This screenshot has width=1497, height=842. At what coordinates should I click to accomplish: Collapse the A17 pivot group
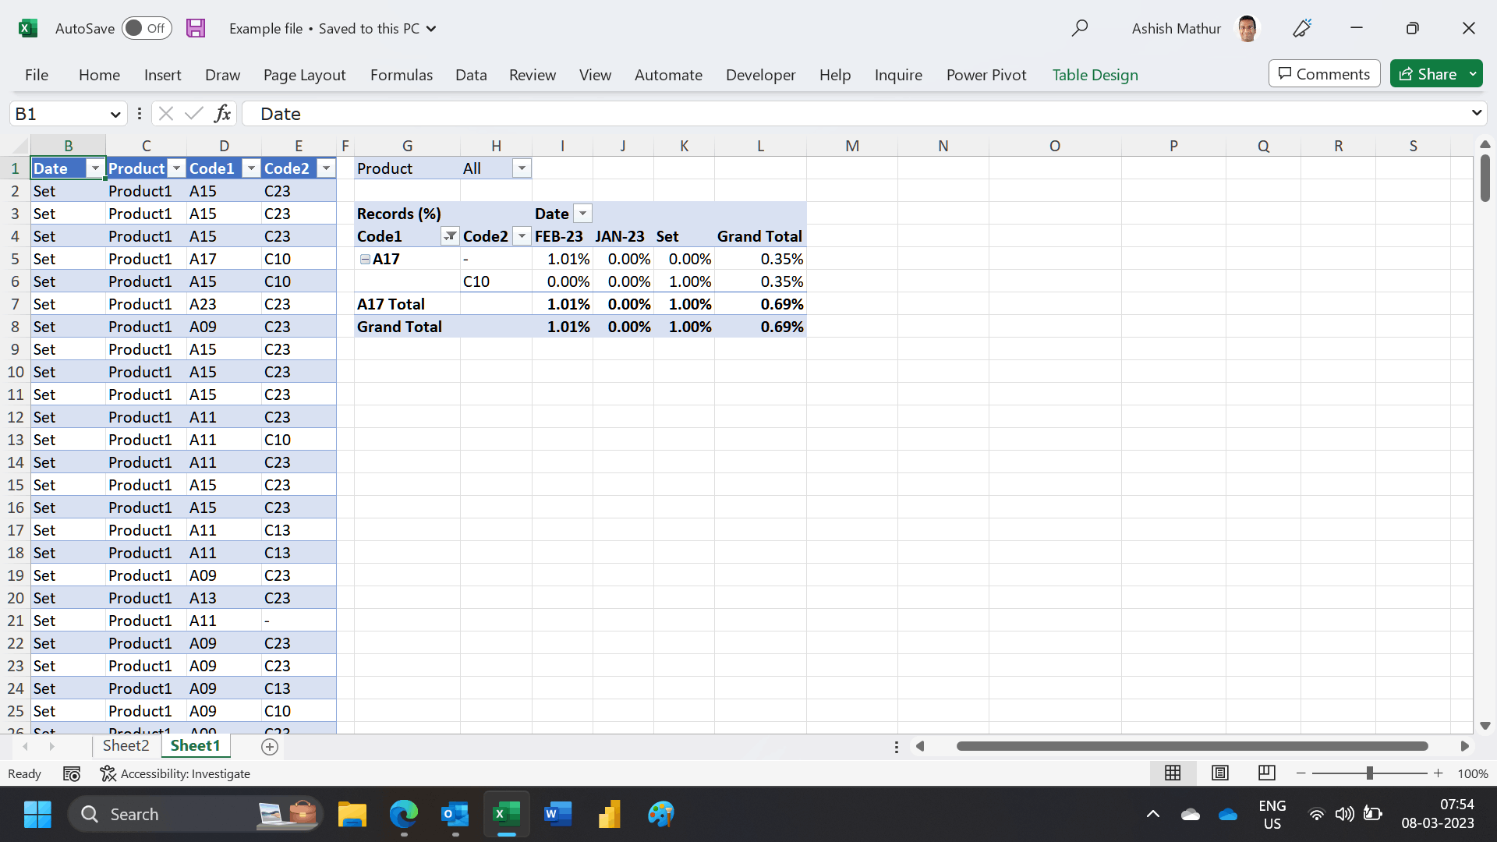pyautogui.click(x=365, y=259)
